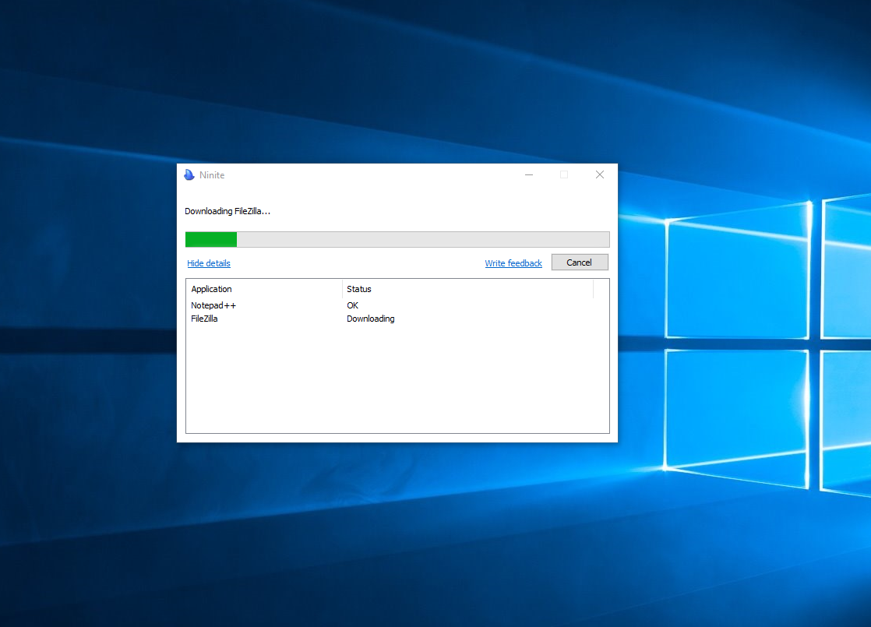Open the Write feedback link
This screenshot has width=871, height=627.
pos(513,262)
